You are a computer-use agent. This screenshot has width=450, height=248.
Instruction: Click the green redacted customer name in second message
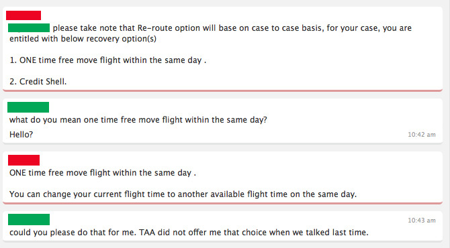click(28, 107)
